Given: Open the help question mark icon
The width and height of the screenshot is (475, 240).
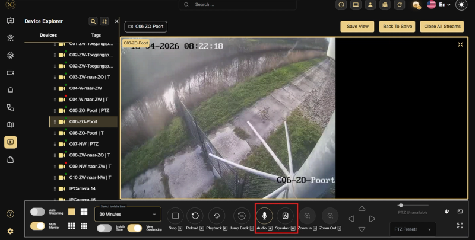Looking at the screenshot, I should (x=10, y=214).
